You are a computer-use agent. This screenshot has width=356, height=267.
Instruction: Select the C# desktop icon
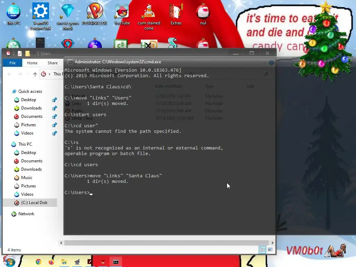(x=121, y=44)
